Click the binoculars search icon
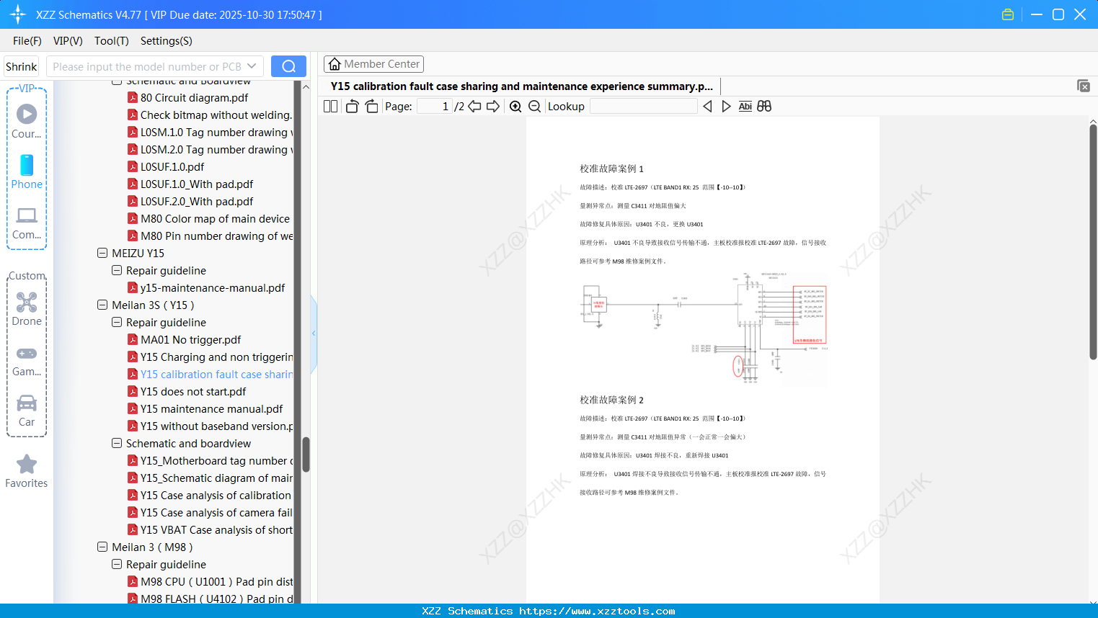 tap(764, 107)
